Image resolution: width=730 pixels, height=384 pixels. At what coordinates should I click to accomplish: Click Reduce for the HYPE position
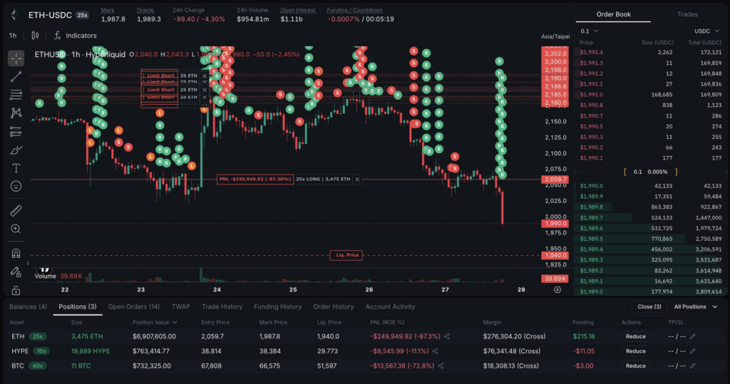click(x=635, y=351)
